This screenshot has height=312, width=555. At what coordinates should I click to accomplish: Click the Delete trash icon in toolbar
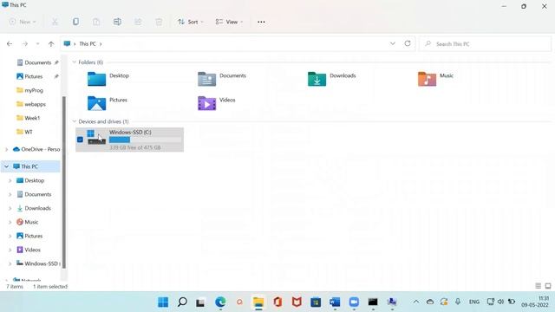pyautogui.click(x=159, y=22)
